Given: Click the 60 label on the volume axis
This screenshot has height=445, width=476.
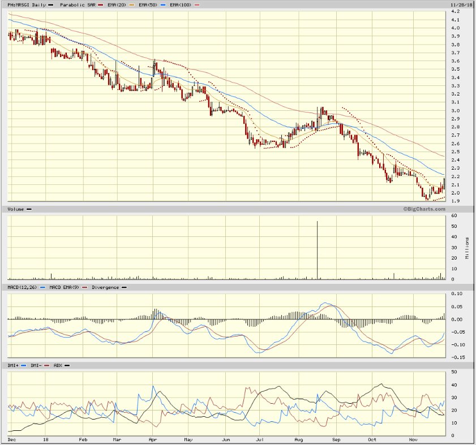Looking at the screenshot, I should (454, 215).
